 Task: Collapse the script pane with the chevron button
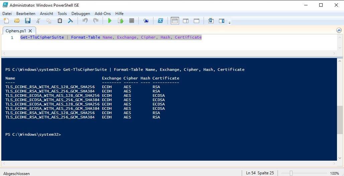tap(339, 30)
